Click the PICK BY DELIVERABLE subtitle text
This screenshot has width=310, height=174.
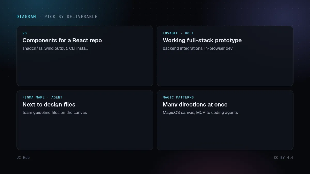click(x=71, y=17)
